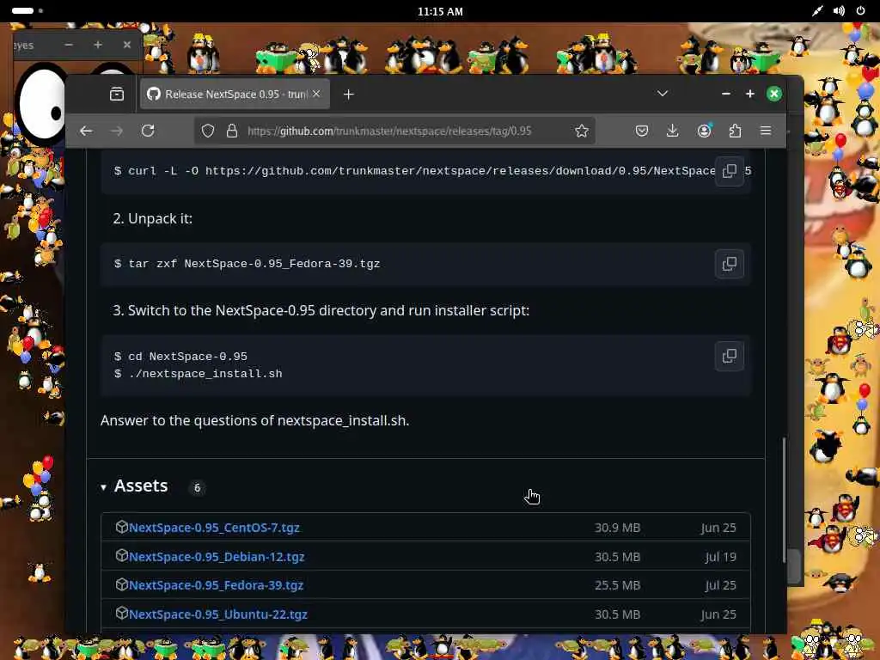Open the Firefox account menu
This screenshot has width=880, height=660.
point(704,131)
